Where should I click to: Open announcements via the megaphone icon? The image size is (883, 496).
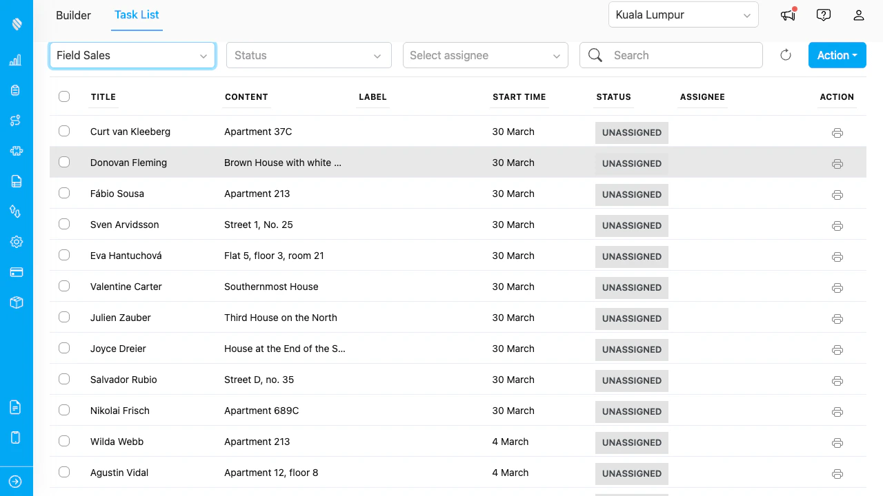click(788, 14)
